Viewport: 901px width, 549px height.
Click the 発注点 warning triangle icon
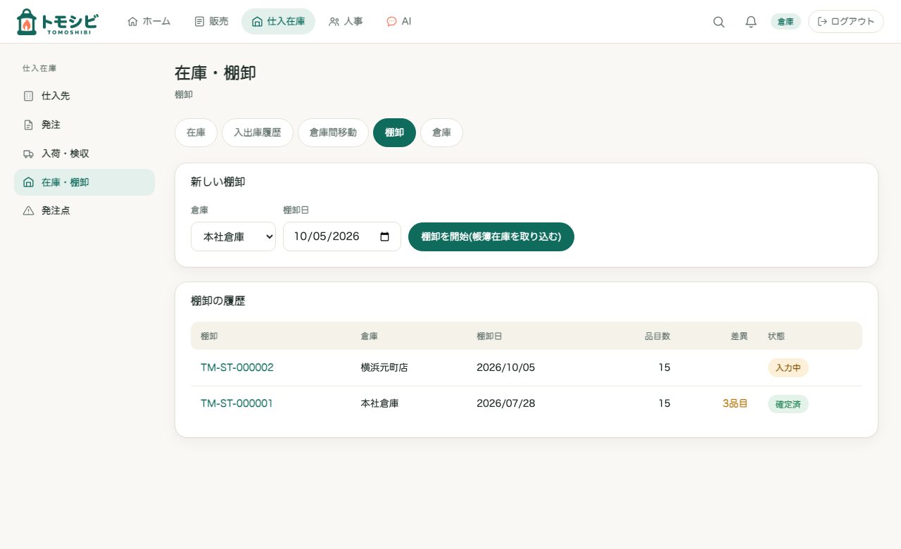28,210
